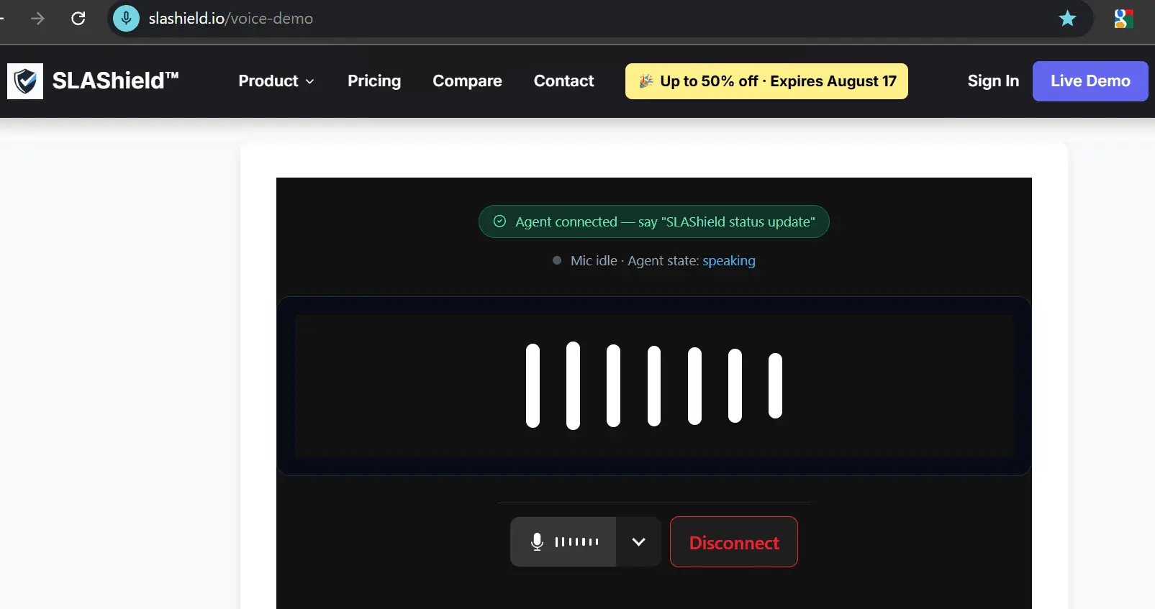Go forward in browser history
The image size is (1155, 609).
click(37, 19)
